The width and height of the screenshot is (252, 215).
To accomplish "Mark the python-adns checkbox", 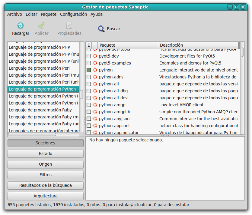I will click(x=88, y=77).
